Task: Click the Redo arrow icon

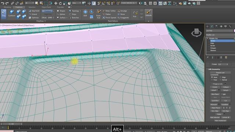Action: 7,3
